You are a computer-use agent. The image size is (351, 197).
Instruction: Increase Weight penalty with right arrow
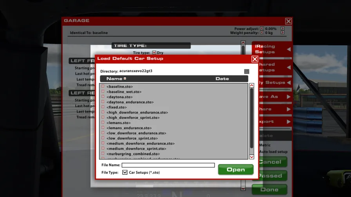pos(282,32)
